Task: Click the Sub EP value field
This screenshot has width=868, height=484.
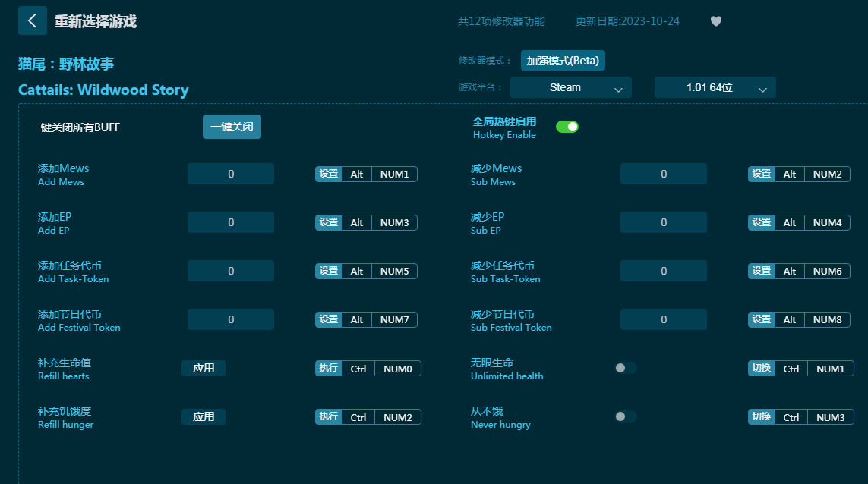Action: pos(663,222)
